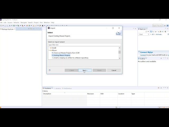Click the Open Type toolbar icon
169x127 pixels.
coord(34,26)
